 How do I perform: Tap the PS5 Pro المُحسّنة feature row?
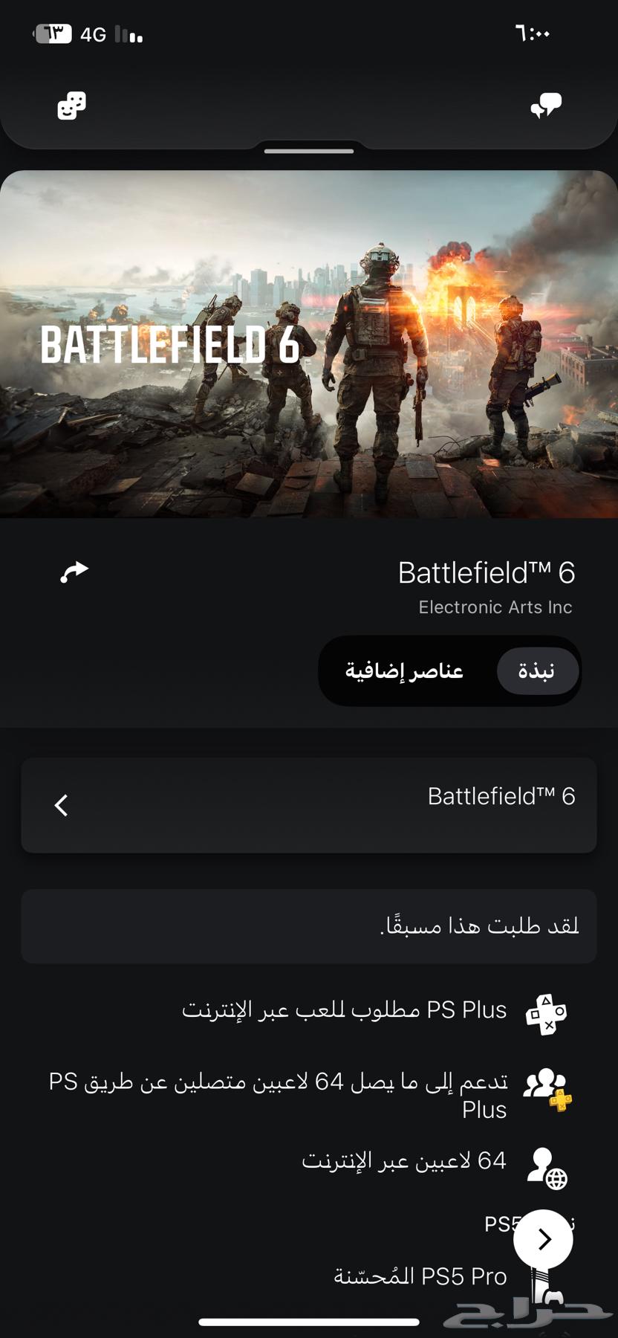pyautogui.click(x=420, y=1276)
